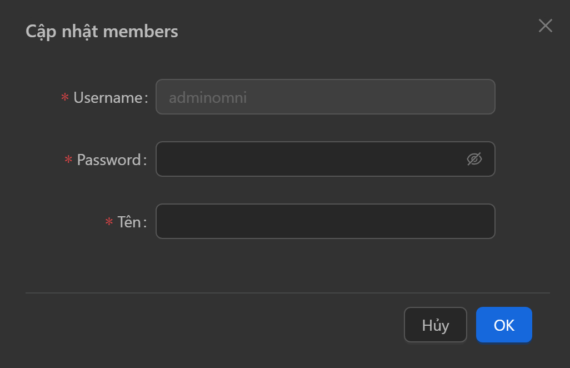
Task: Click the red asterisk beside Password
Action: click(68, 160)
